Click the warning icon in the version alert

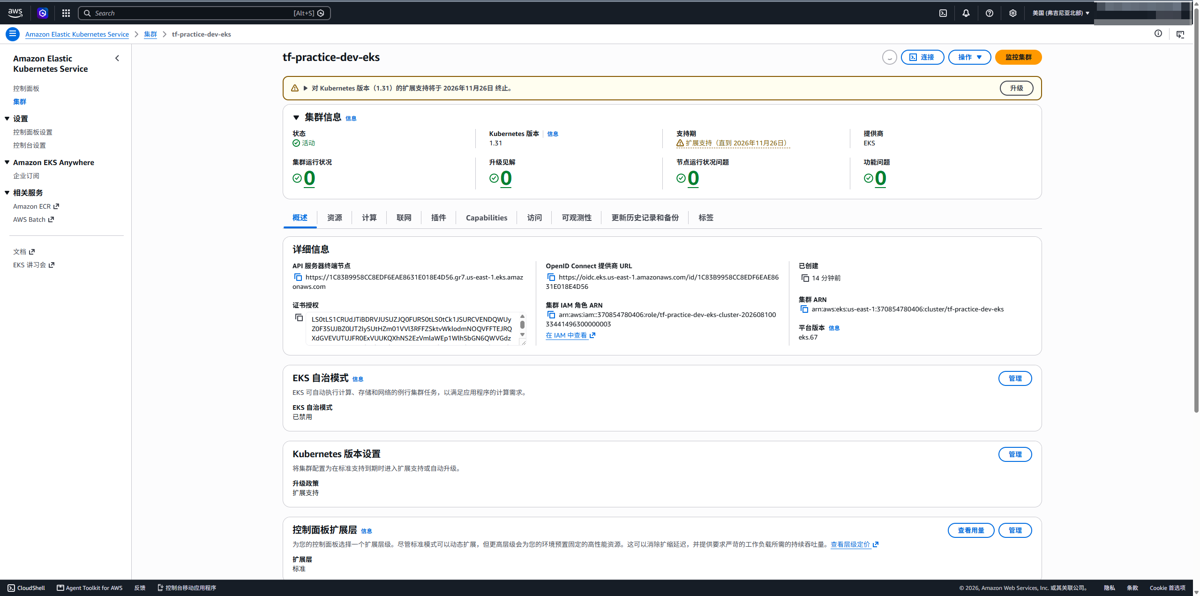[295, 88]
